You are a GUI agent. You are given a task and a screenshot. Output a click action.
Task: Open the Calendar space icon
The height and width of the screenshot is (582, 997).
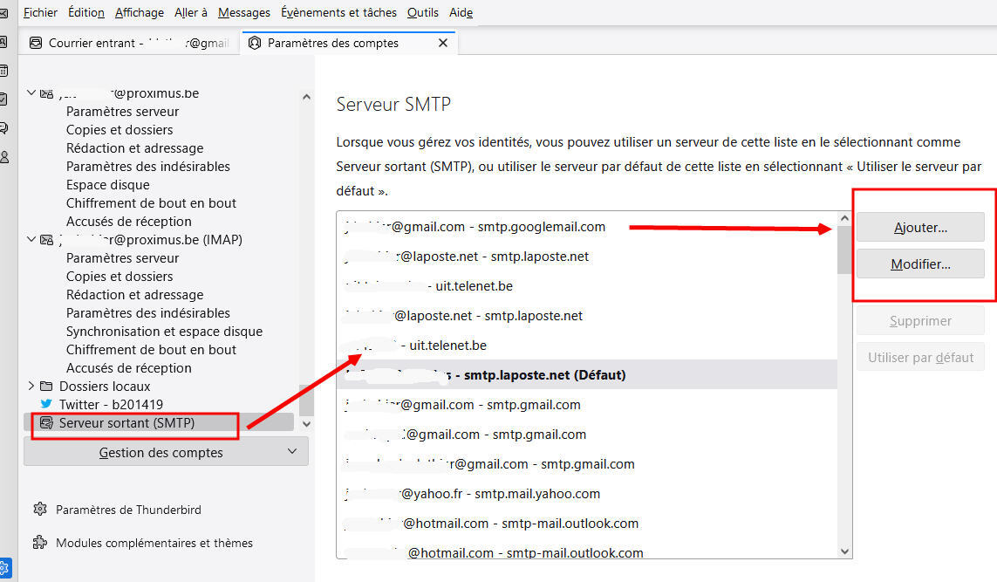click(3, 71)
